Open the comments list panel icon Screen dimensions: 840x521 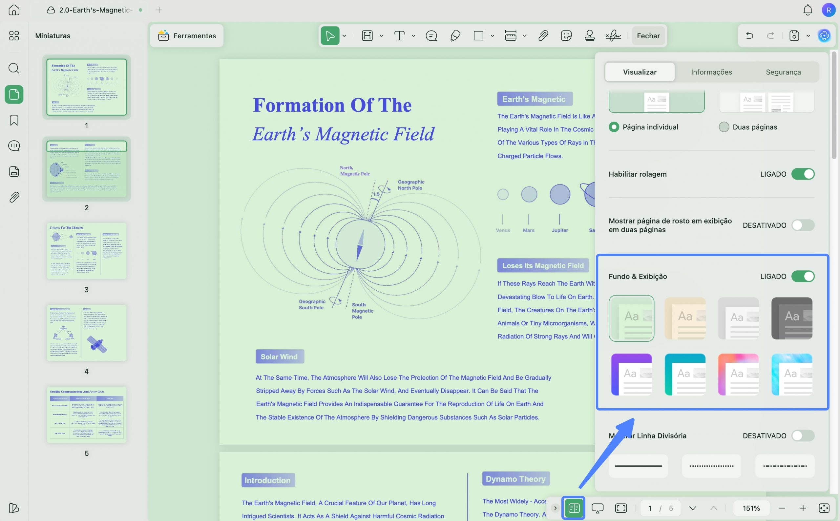(x=14, y=146)
